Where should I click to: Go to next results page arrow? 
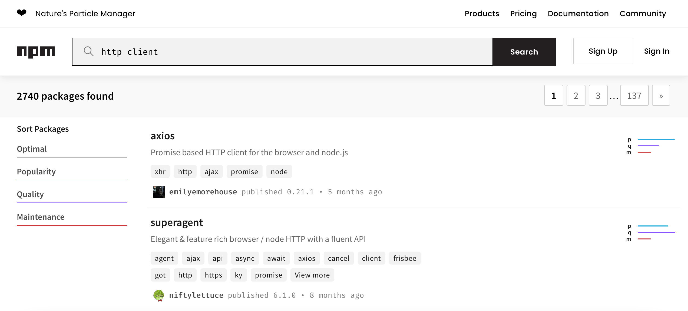click(x=661, y=96)
